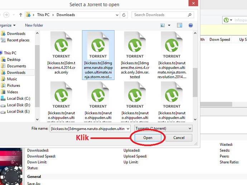Click New folder in the toolbar
This screenshot has height=185, width=247.
34,25
